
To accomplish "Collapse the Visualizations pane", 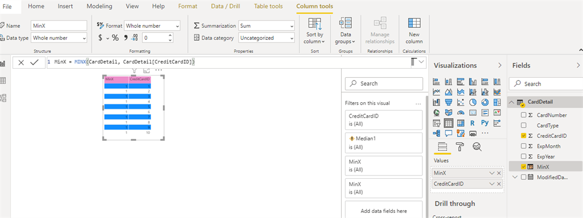I will coord(500,65).
